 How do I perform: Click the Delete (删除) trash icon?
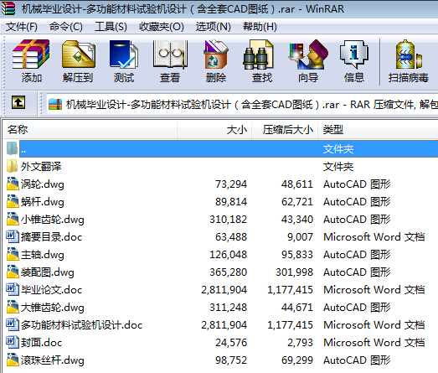(216, 54)
